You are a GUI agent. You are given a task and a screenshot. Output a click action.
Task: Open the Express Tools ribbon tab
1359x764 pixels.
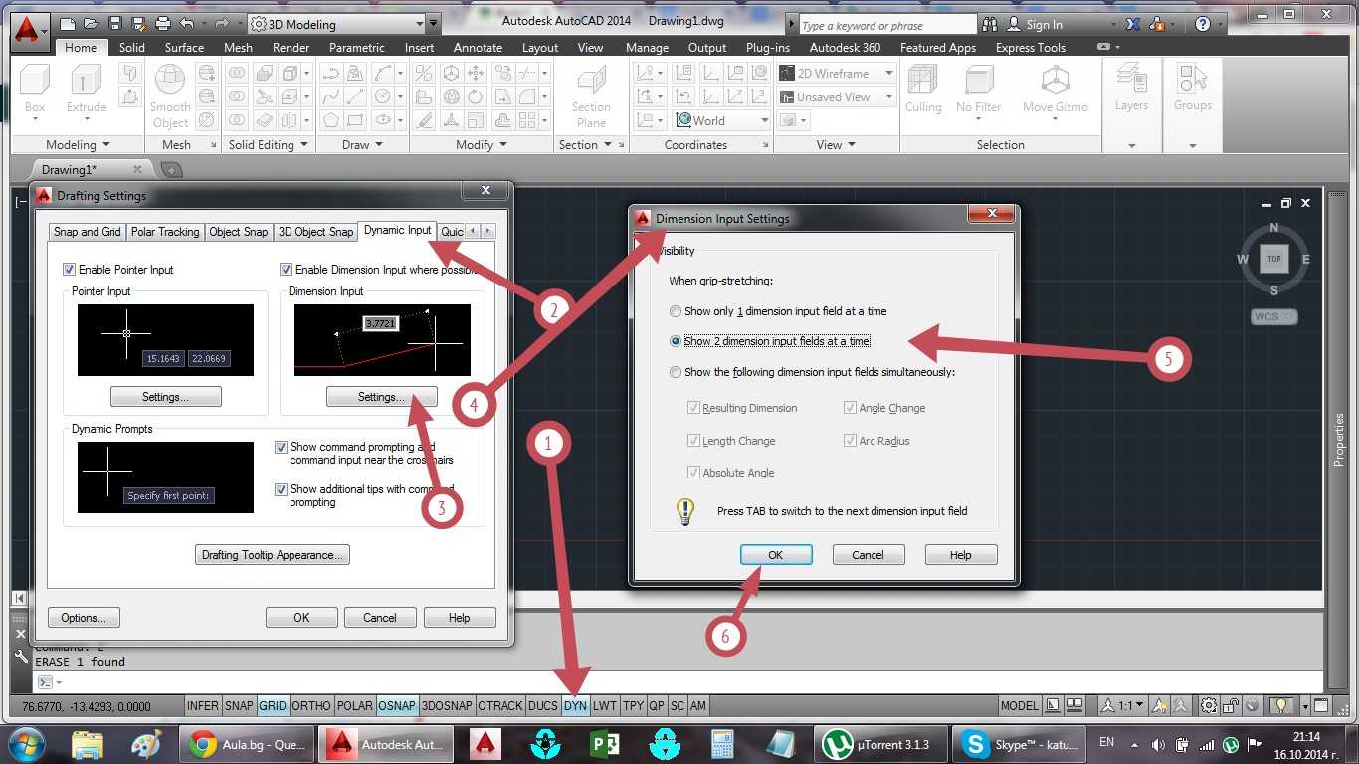pos(1030,47)
